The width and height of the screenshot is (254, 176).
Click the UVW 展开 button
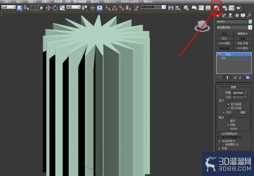(243, 48)
